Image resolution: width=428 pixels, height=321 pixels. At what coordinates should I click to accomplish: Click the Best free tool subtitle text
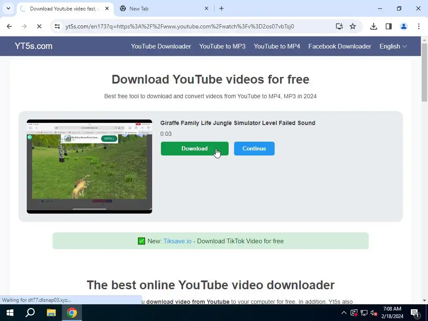[211, 97]
